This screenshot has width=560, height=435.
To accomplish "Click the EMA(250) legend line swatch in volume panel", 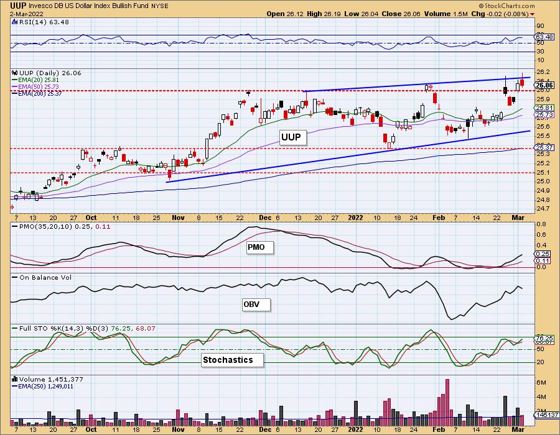I will (x=15, y=386).
